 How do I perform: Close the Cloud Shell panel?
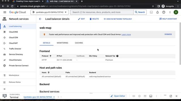pyautogui.click(x=176, y=96)
